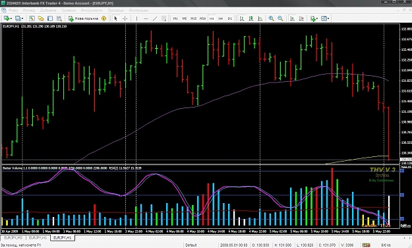Click the 4 May 10:00 time axis label
Image resolution: width=412 pixels, height=248 pixels.
point(195,232)
